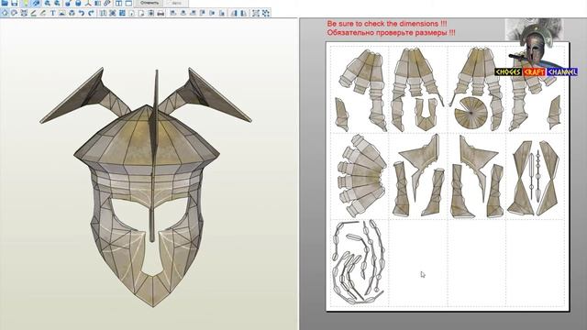Image resolution: width=587 pixels, height=330 pixels.
Task: Click the zoom in magnifier icon
Action: (x=48, y=3)
